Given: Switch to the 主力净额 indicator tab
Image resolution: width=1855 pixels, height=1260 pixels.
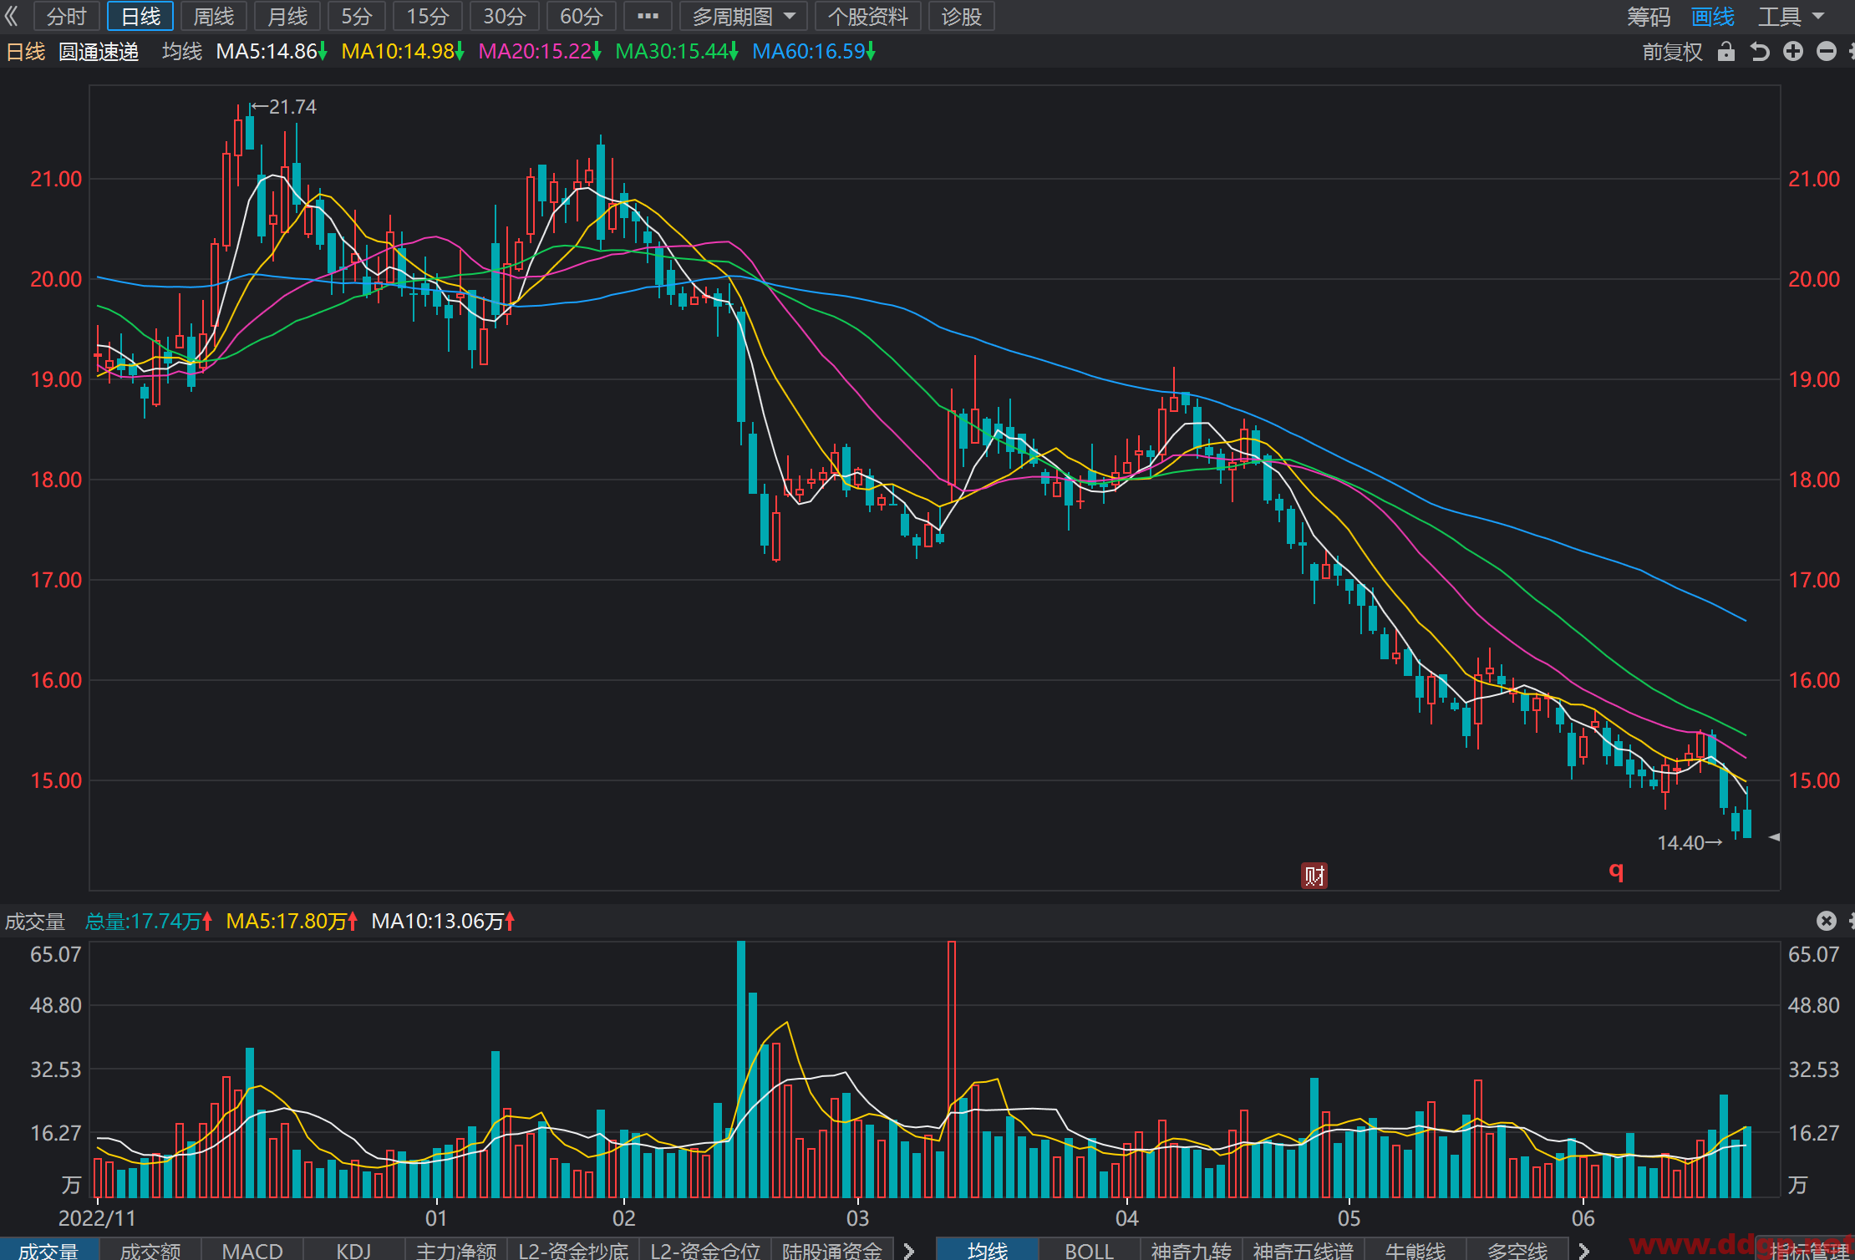Looking at the screenshot, I should 456,1250.
